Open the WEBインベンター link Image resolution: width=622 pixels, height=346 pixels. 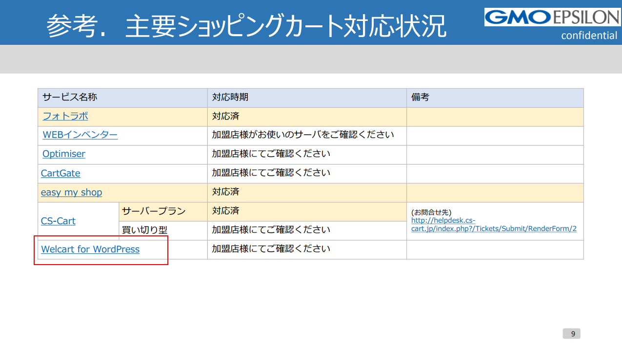[x=80, y=135]
